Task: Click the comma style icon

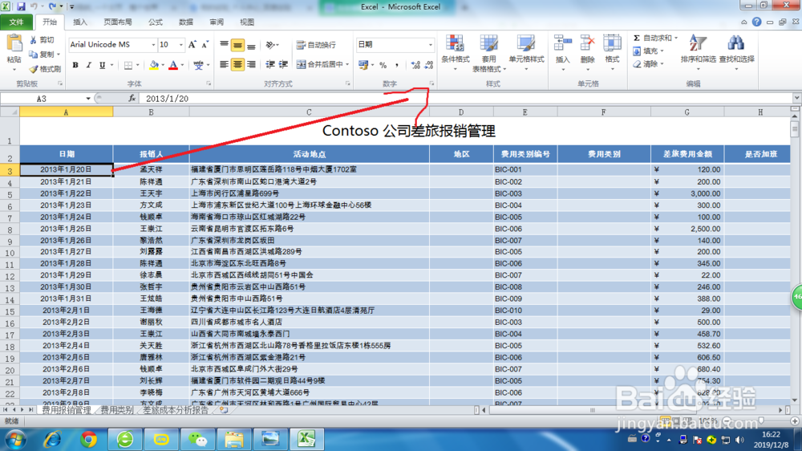Action: coord(396,65)
